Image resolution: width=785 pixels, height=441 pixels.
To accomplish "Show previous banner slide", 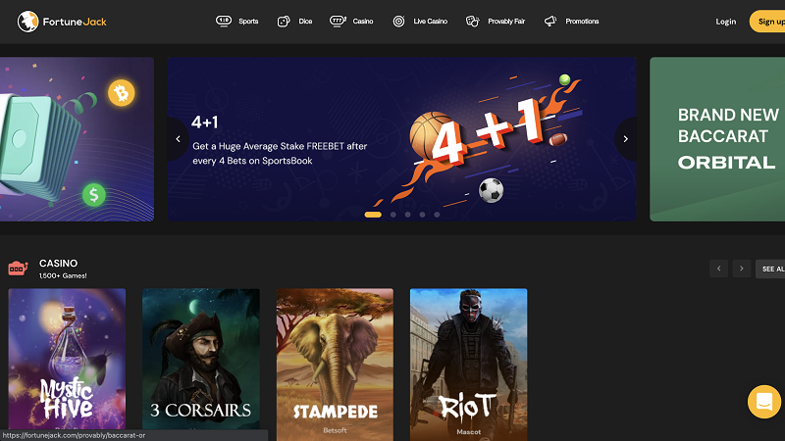I will click(x=178, y=139).
